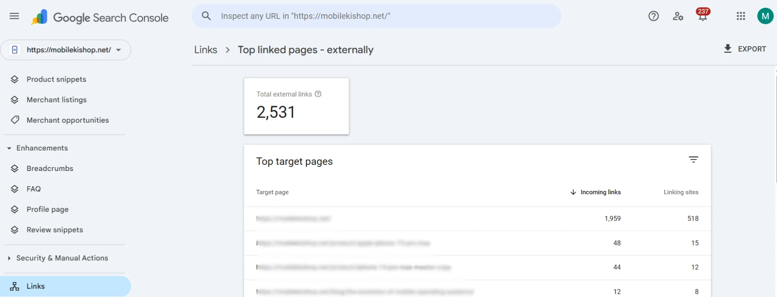777x297 pixels.
Task: Navigate back via Links breadcrumb
Action: pos(206,49)
